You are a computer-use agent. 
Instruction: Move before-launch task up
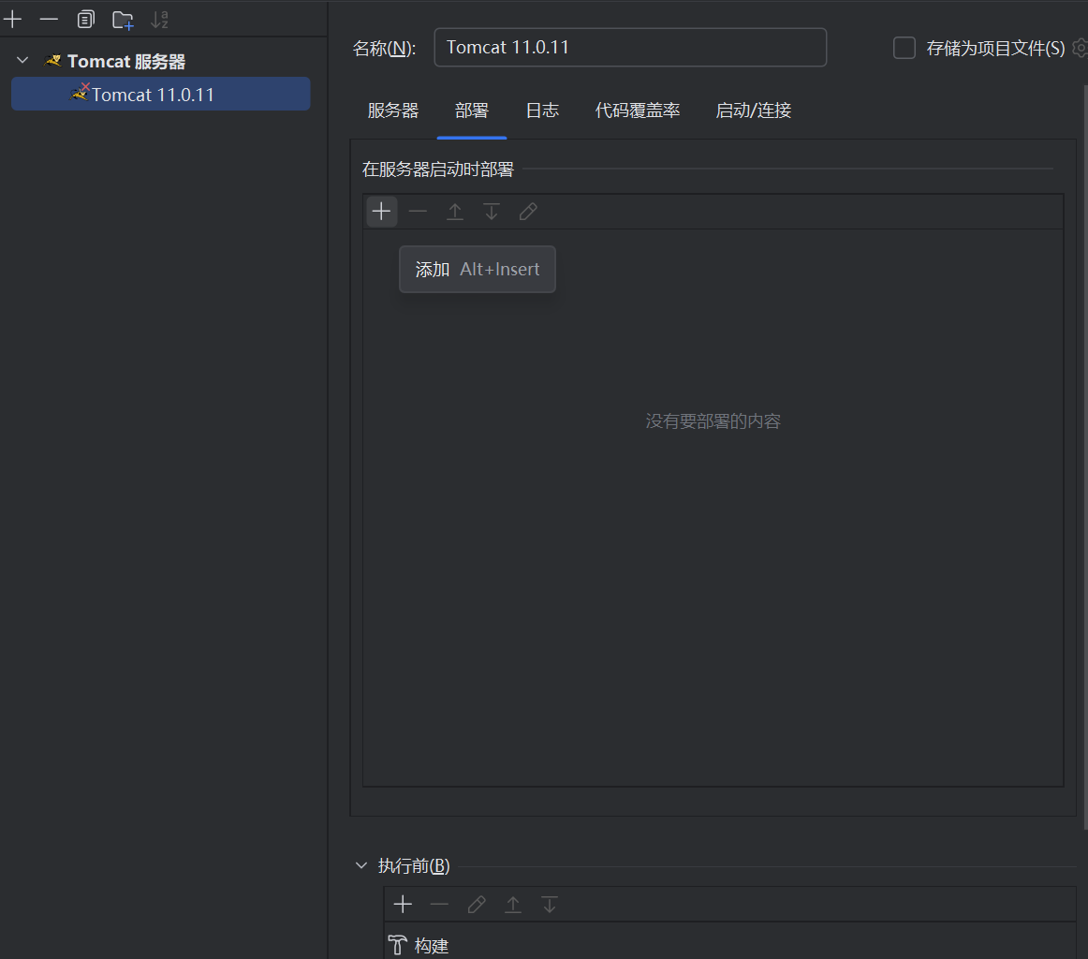click(513, 904)
